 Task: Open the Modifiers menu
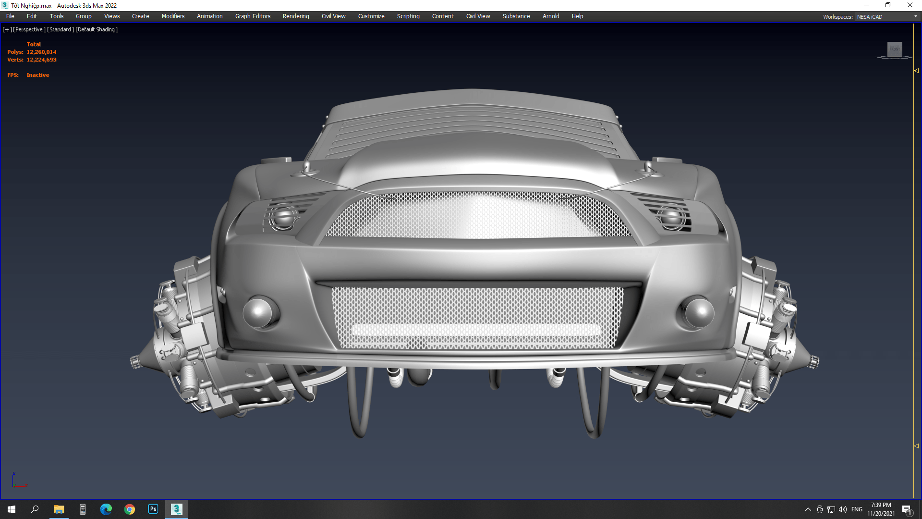pyautogui.click(x=173, y=16)
